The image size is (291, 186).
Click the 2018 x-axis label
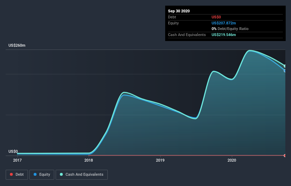pos(89,160)
